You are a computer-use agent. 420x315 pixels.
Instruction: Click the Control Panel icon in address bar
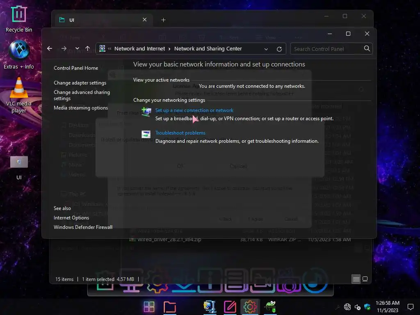pyautogui.click(x=102, y=48)
